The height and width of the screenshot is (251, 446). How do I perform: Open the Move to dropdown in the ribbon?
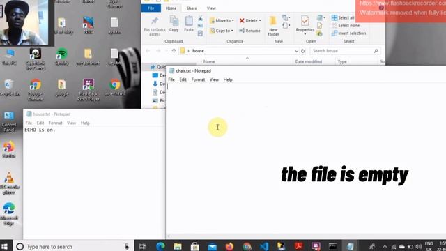(222, 20)
